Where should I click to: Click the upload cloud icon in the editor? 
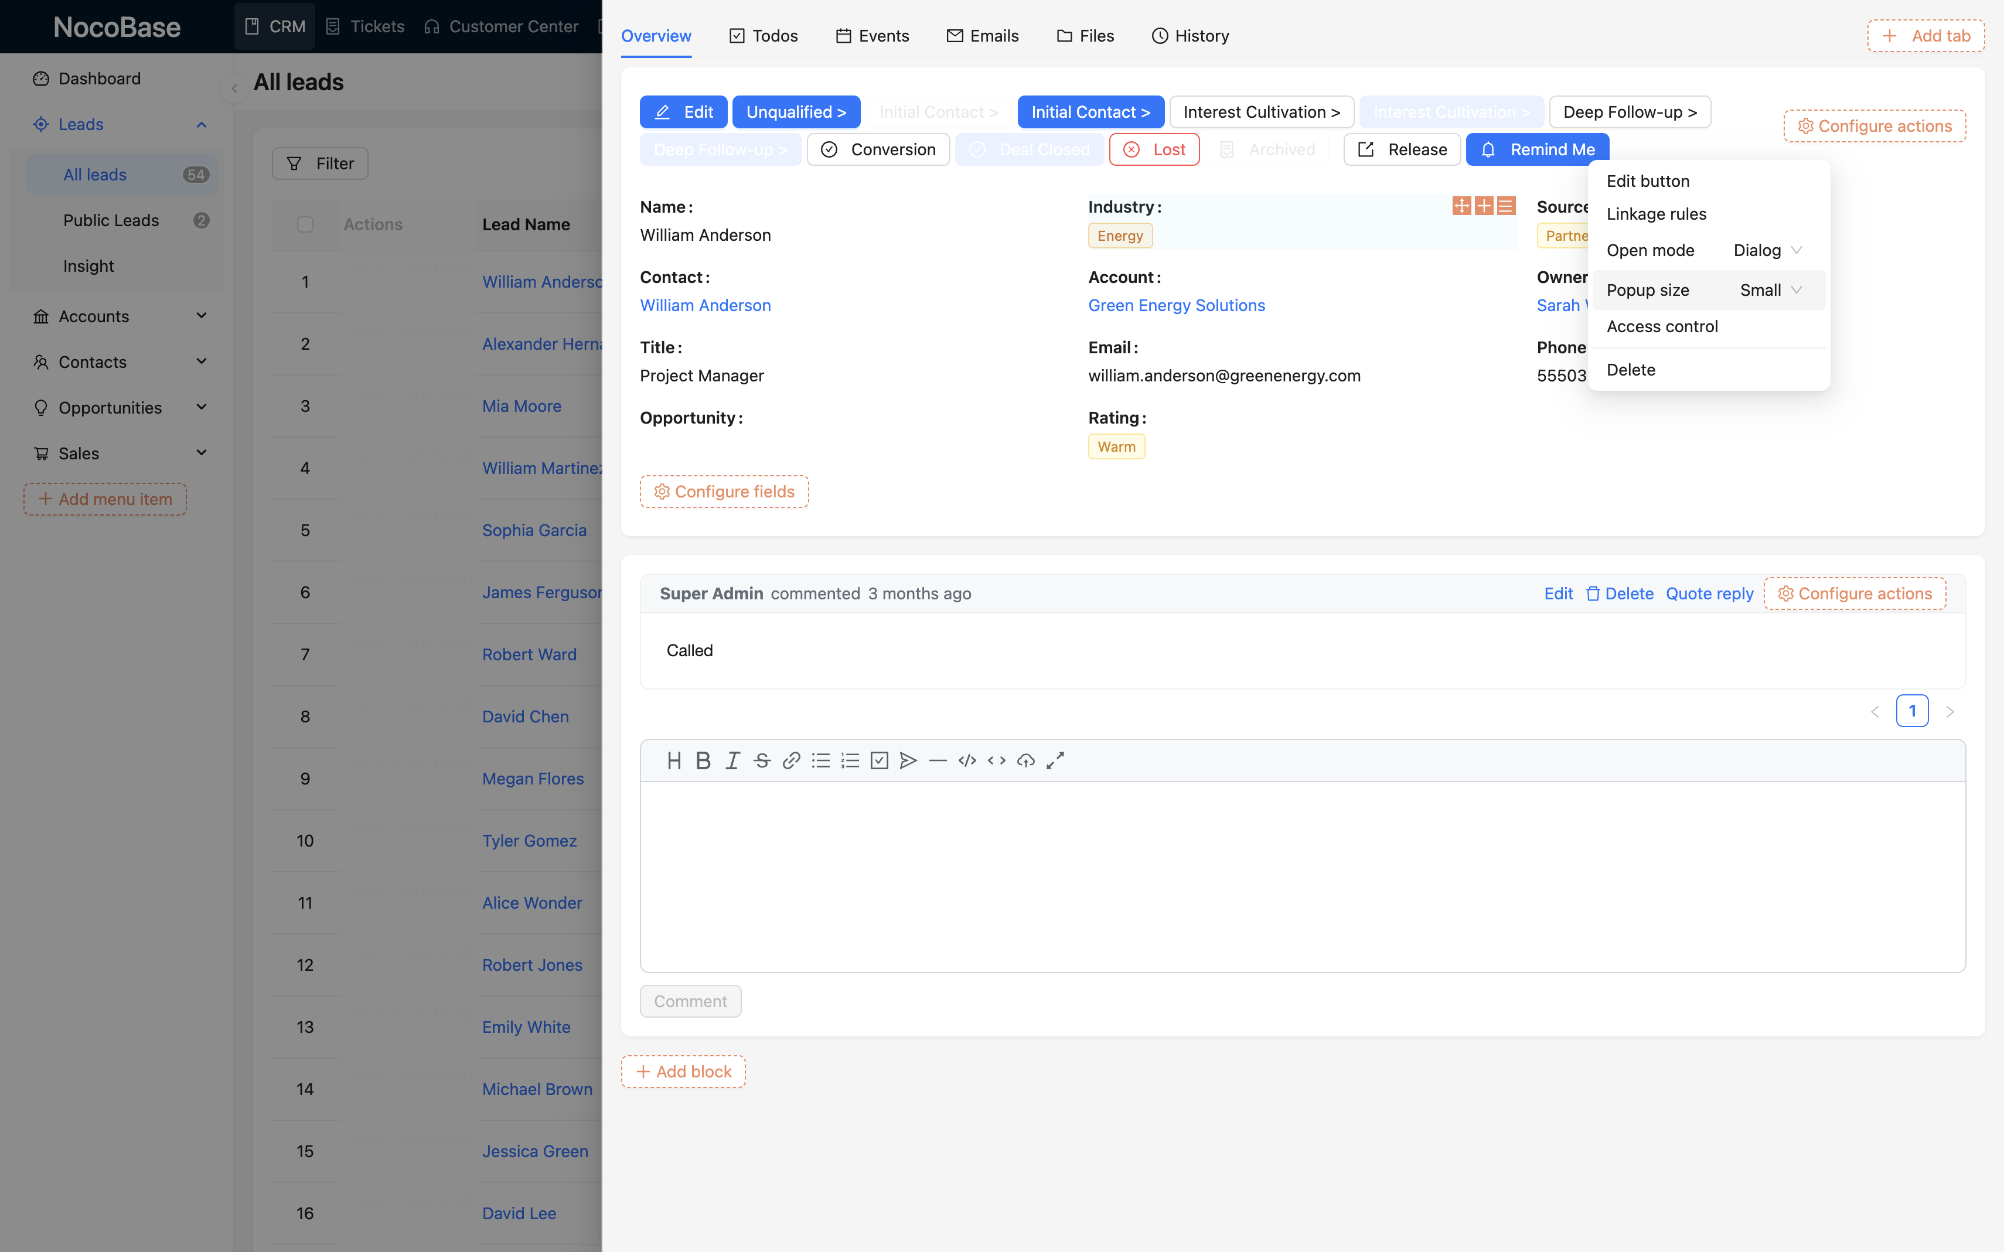click(x=1026, y=760)
